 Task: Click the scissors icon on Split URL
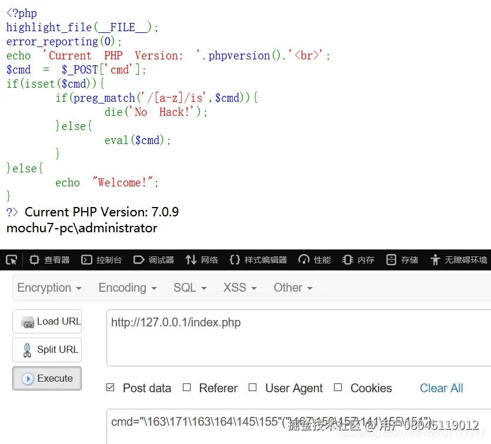[x=27, y=350]
